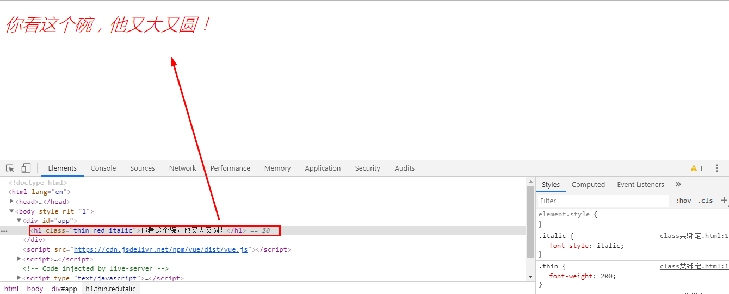Image resolution: width=729 pixels, height=294 pixels.
Task: Click the yellow warning count icon
Action: pos(697,168)
